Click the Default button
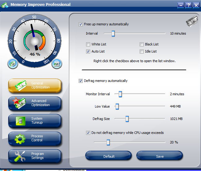The image size is (201, 171). point(109,156)
